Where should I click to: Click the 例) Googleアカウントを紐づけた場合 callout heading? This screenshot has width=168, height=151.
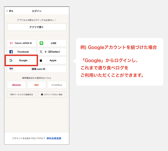point(118,47)
